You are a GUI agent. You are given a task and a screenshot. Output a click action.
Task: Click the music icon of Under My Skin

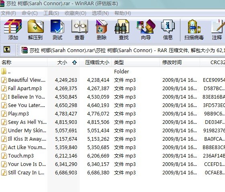(4, 130)
